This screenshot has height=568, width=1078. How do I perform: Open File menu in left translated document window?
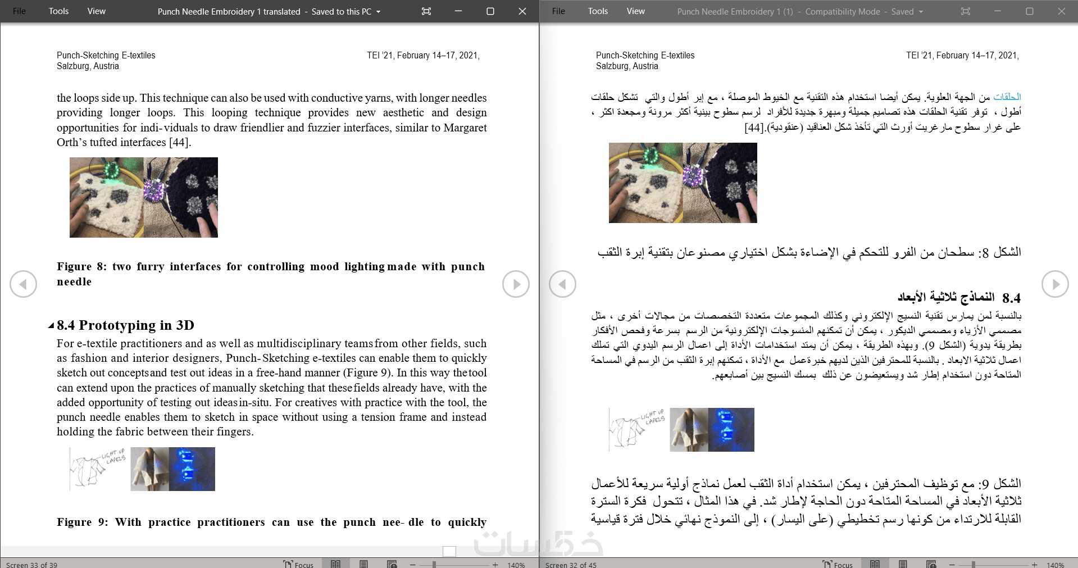[x=19, y=11]
